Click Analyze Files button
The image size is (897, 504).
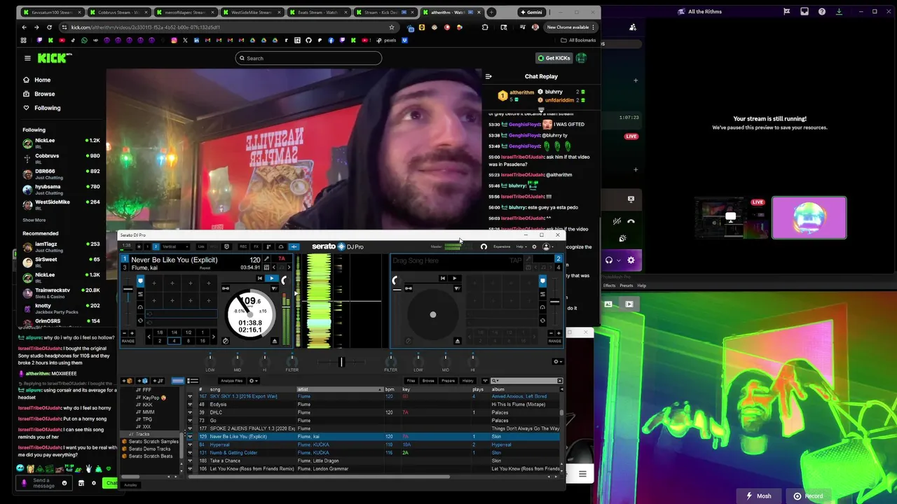coord(231,381)
